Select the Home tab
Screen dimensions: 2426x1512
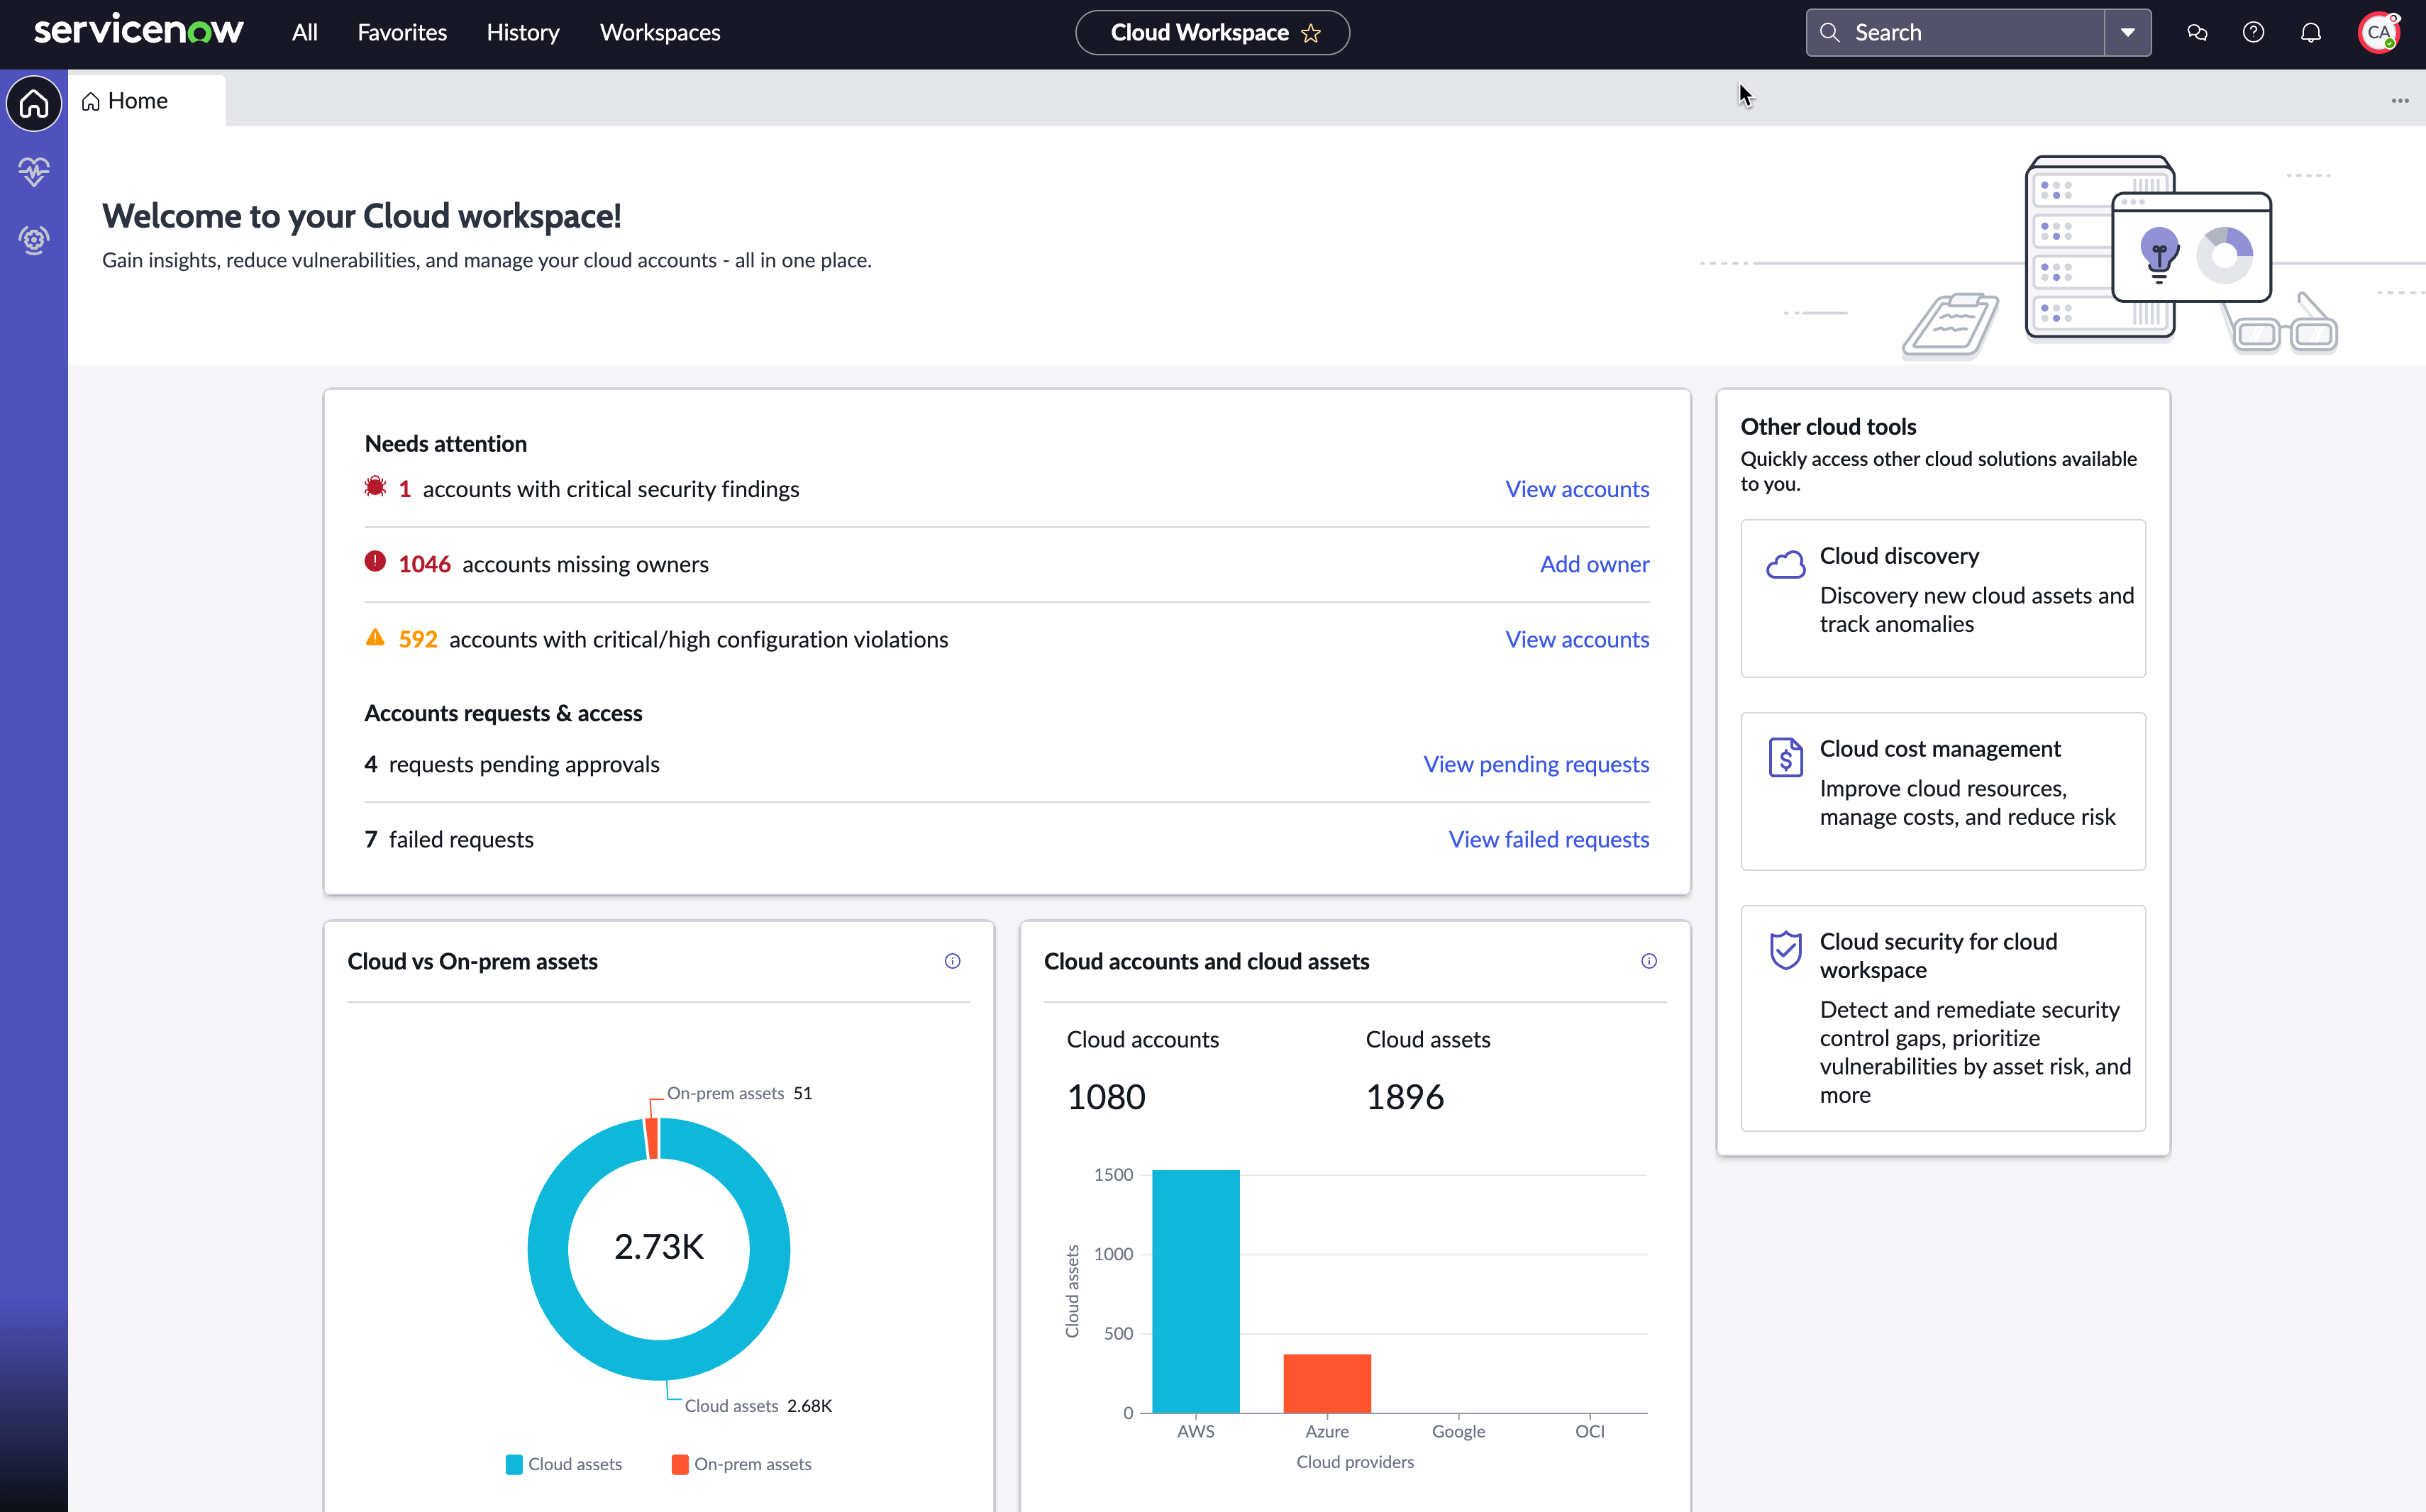pyautogui.click(x=147, y=101)
